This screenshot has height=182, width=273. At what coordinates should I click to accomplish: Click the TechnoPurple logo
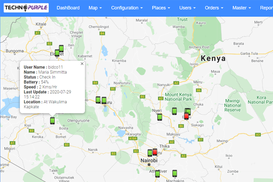tap(26, 8)
